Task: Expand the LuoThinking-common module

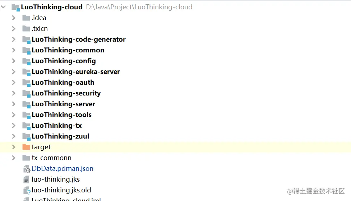Action: pos(14,50)
